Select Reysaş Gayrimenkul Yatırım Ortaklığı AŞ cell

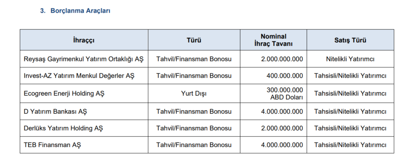coord(83,59)
